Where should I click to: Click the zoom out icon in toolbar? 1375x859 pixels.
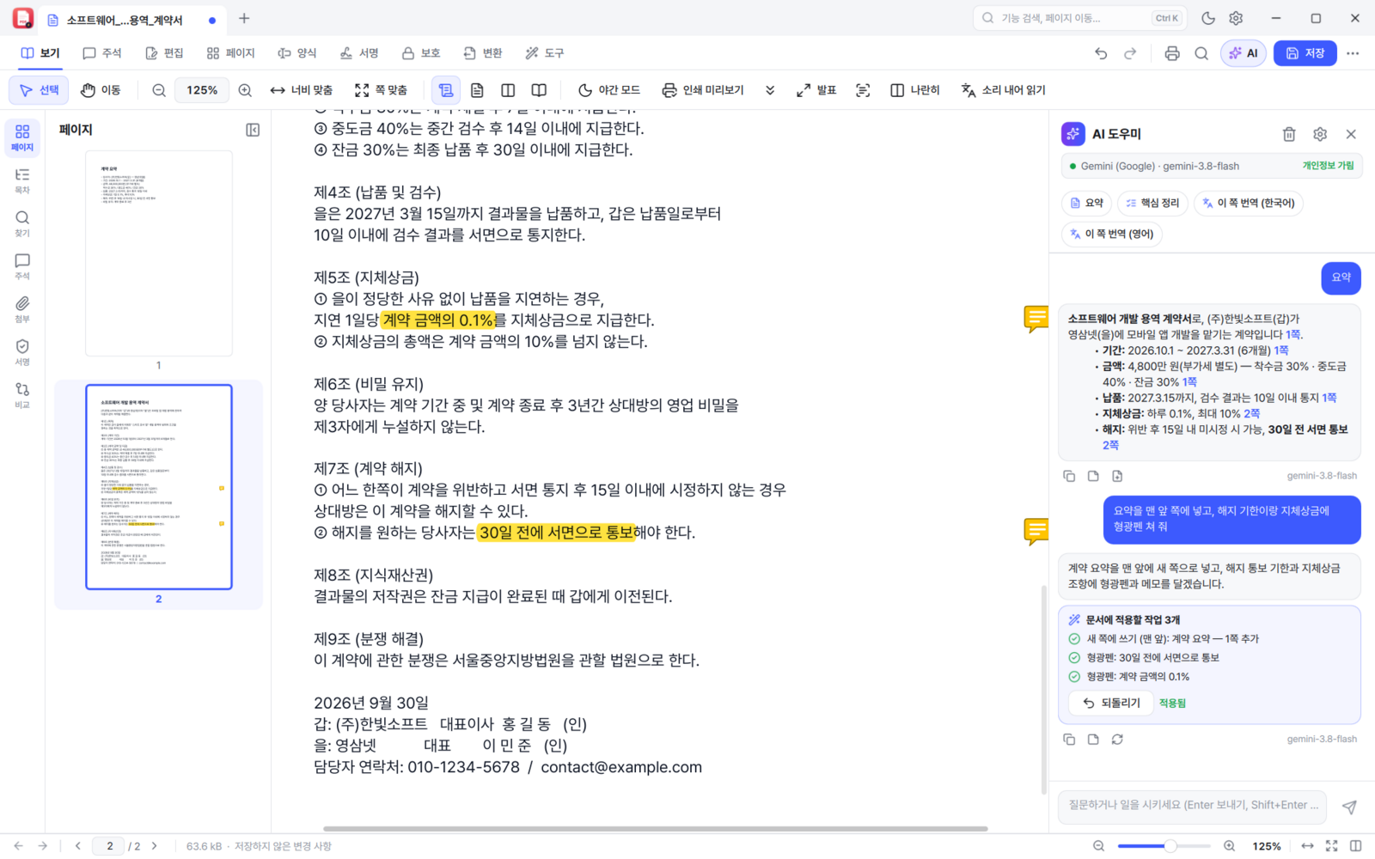pos(159,90)
